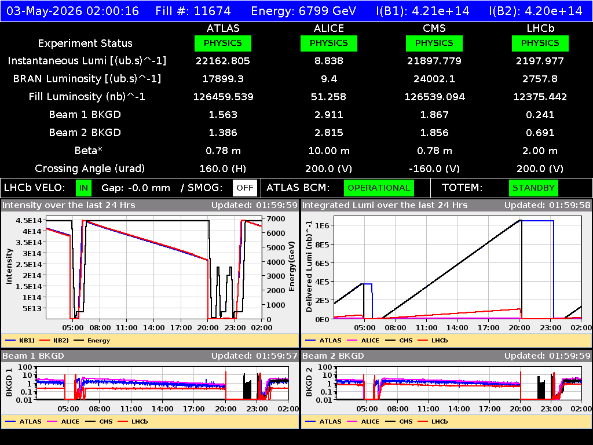The height and width of the screenshot is (445, 593).
Task: Click the Fill Luminosity row label
Action: (87, 97)
